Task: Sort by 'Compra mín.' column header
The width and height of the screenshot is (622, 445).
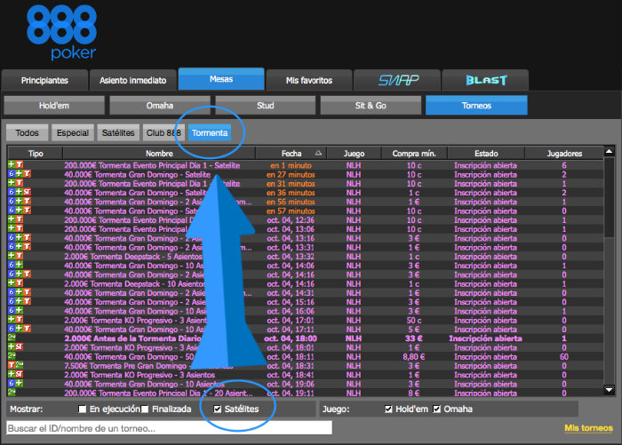Action: (414, 153)
